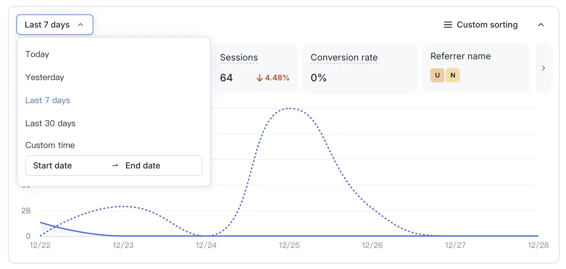Click the right chevron to scroll cards
Viewport: 566px width, 269px height.
(543, 68)
